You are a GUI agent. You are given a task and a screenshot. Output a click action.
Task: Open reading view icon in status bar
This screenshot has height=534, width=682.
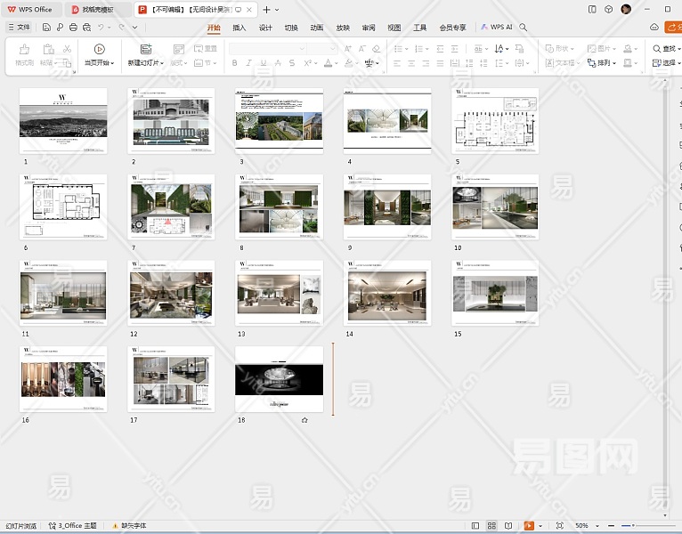[x=510, y=526]
